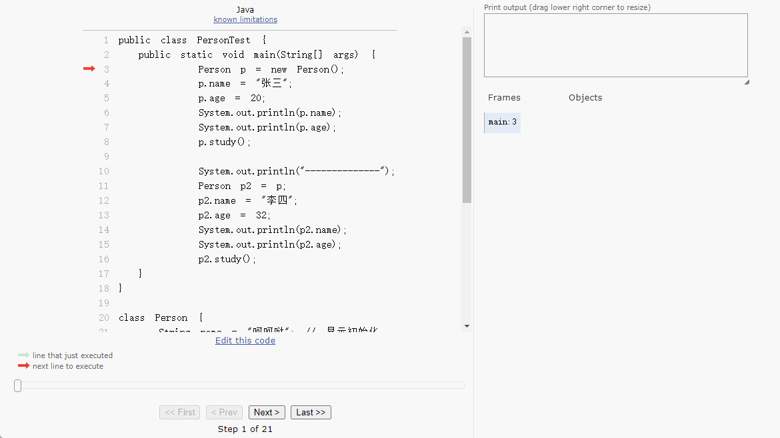Click the red arrow at line 3
The width and height of the screenshot is (780, 438).
click(89, 69)
